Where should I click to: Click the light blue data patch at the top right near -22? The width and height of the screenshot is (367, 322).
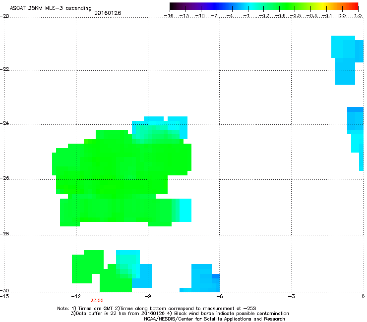click(x=345, y=59)
